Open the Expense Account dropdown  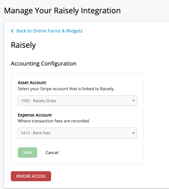point(77,133)
